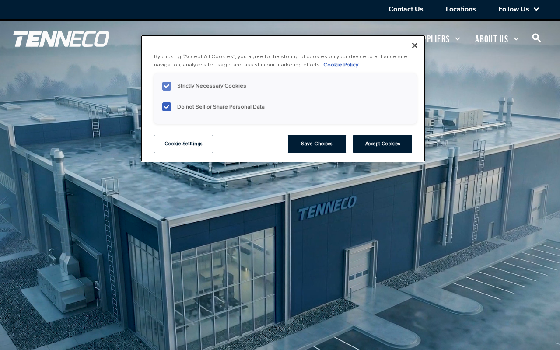Go home via the Tenneco logo
560x350 pixels.
(x=61, y=39)
